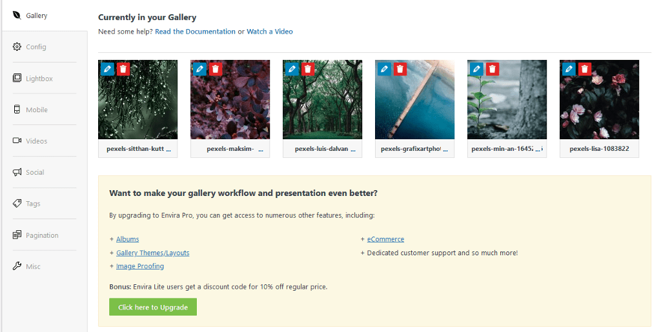Switch to the Config tab
The image size is (661, 332).
(36, 47)
